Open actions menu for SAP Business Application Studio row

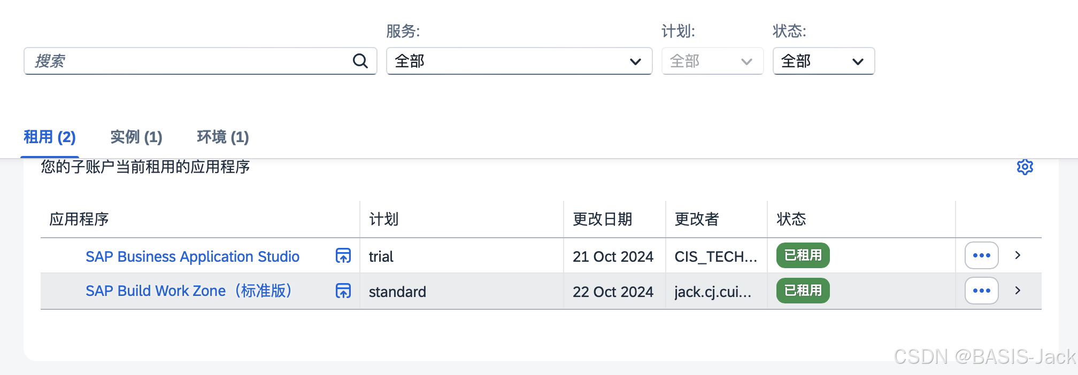pyautogui.click(x=981, y=256)
